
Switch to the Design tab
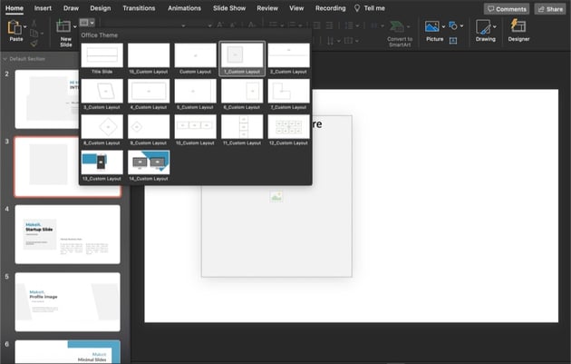click(101, 8)
